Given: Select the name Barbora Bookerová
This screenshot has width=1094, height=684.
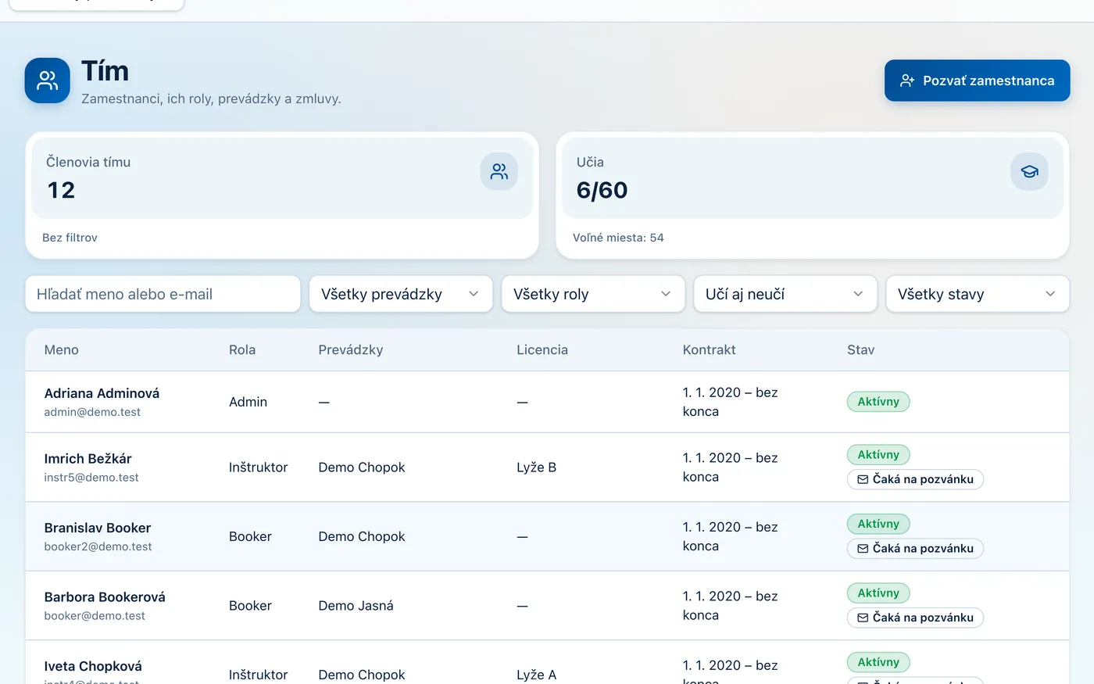Looking at the screenshot, I should (105, 597).
